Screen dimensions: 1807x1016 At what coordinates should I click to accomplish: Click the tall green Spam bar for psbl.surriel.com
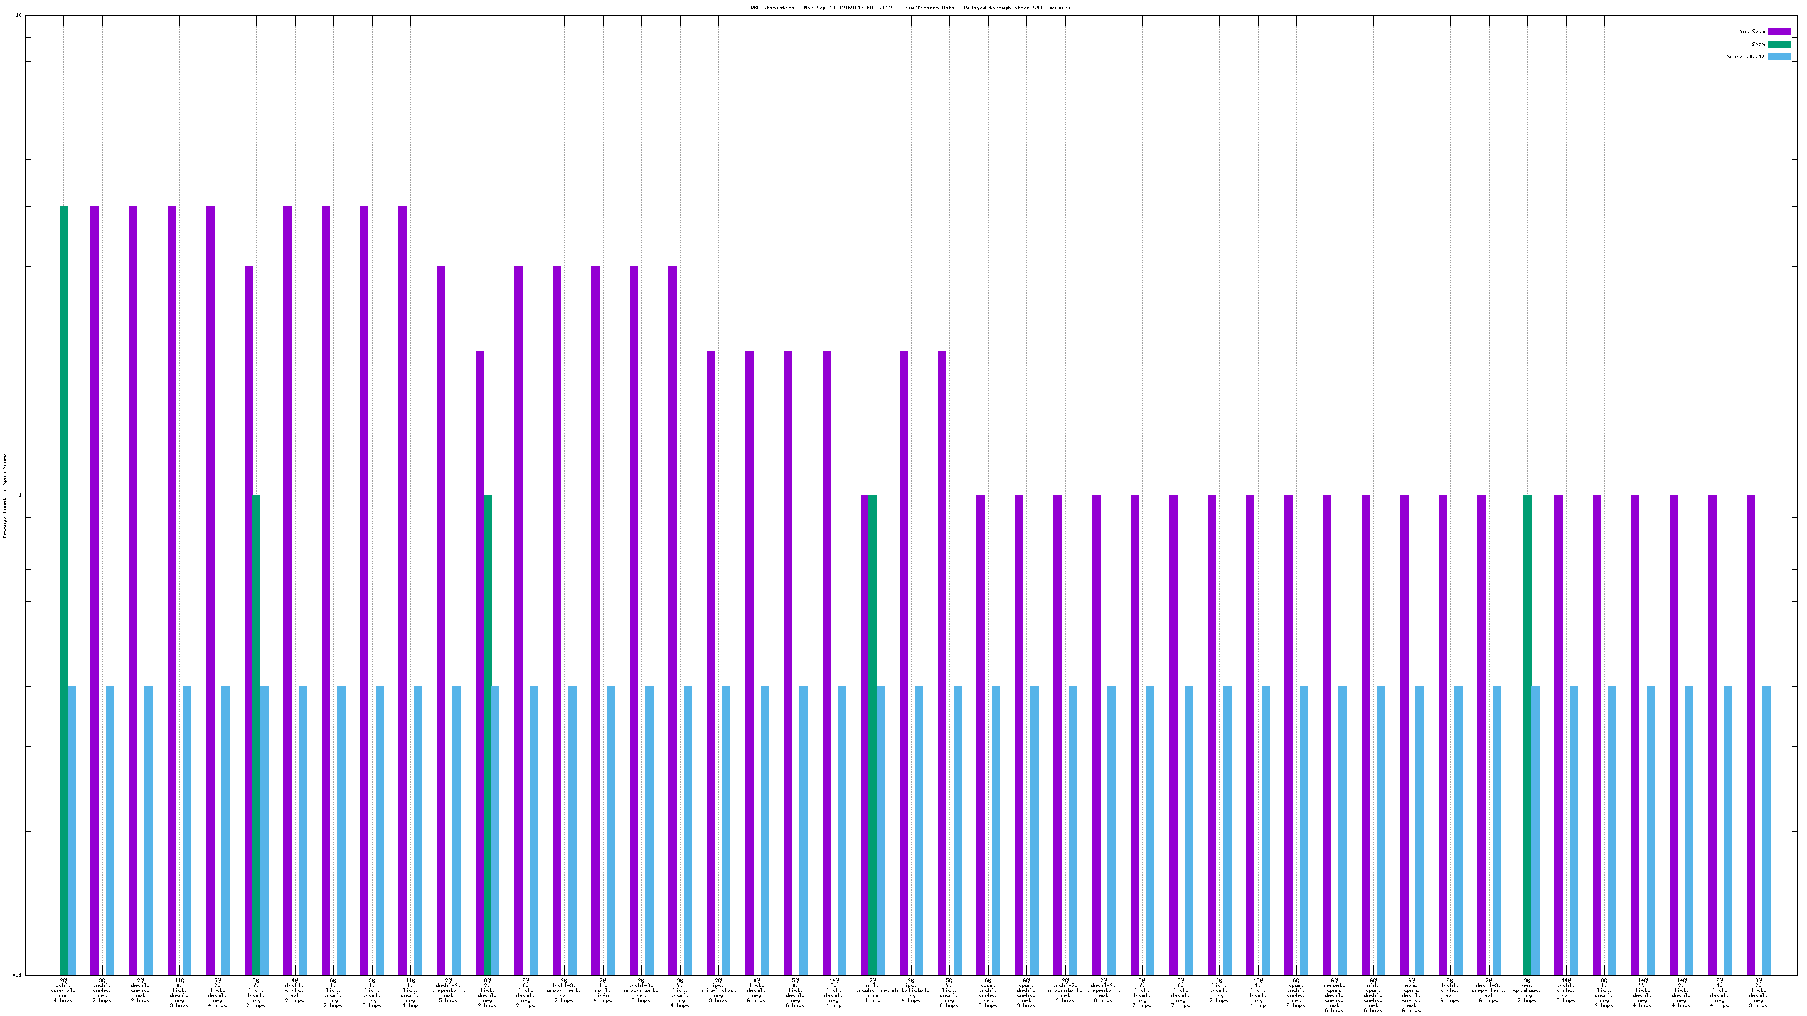(64, 589)
